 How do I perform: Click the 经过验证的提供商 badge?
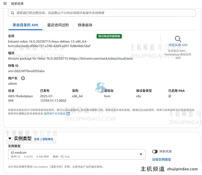tap(109, 36)
